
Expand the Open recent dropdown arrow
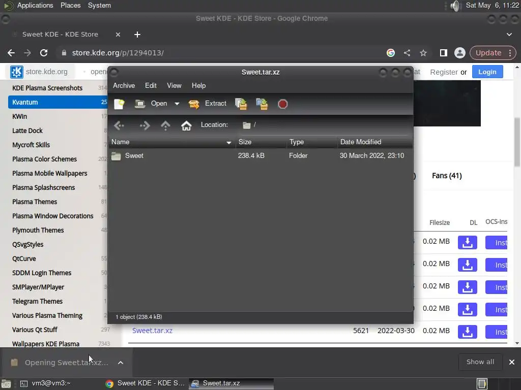point(177,104)
